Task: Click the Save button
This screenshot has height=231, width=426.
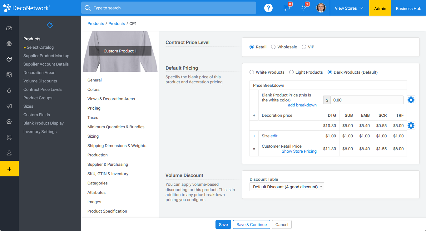Action: click(223, 224)
